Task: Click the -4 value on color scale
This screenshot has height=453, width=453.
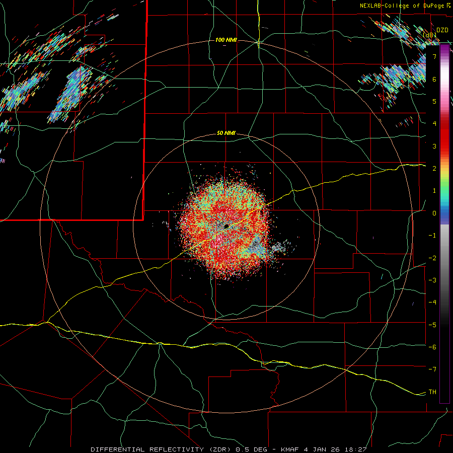Action: [432, 302]
